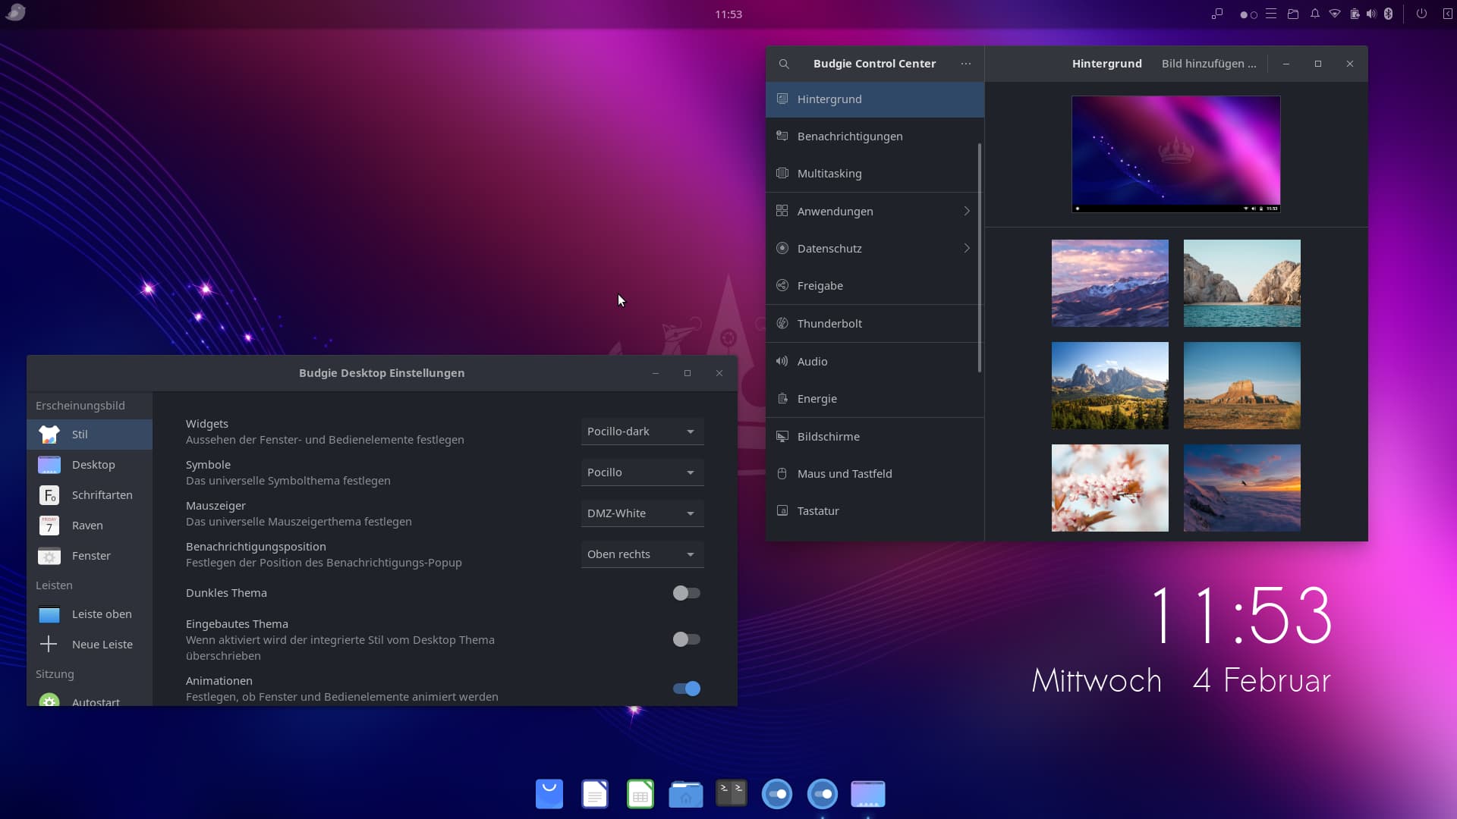This screenshot has height=819, width=1457.
Task: Click the Bild hinzufügen button
Action: tap(1208, 64)
